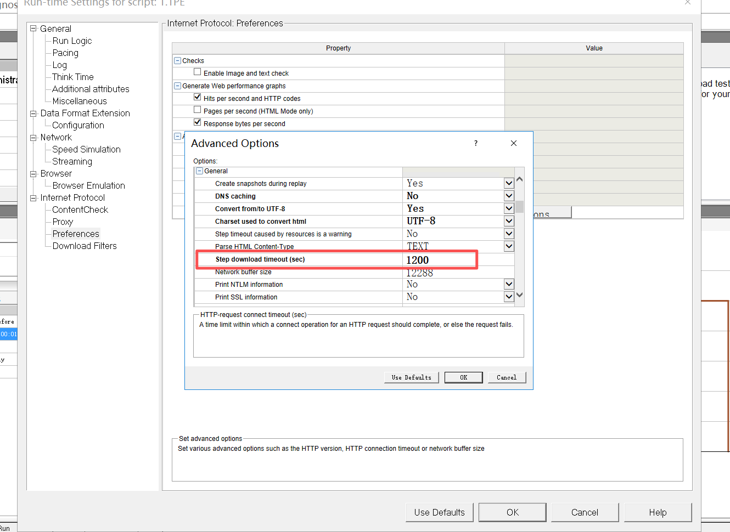Select Run Logic in settings tree
Screen dimensions: 730x532
click(72, 41)
